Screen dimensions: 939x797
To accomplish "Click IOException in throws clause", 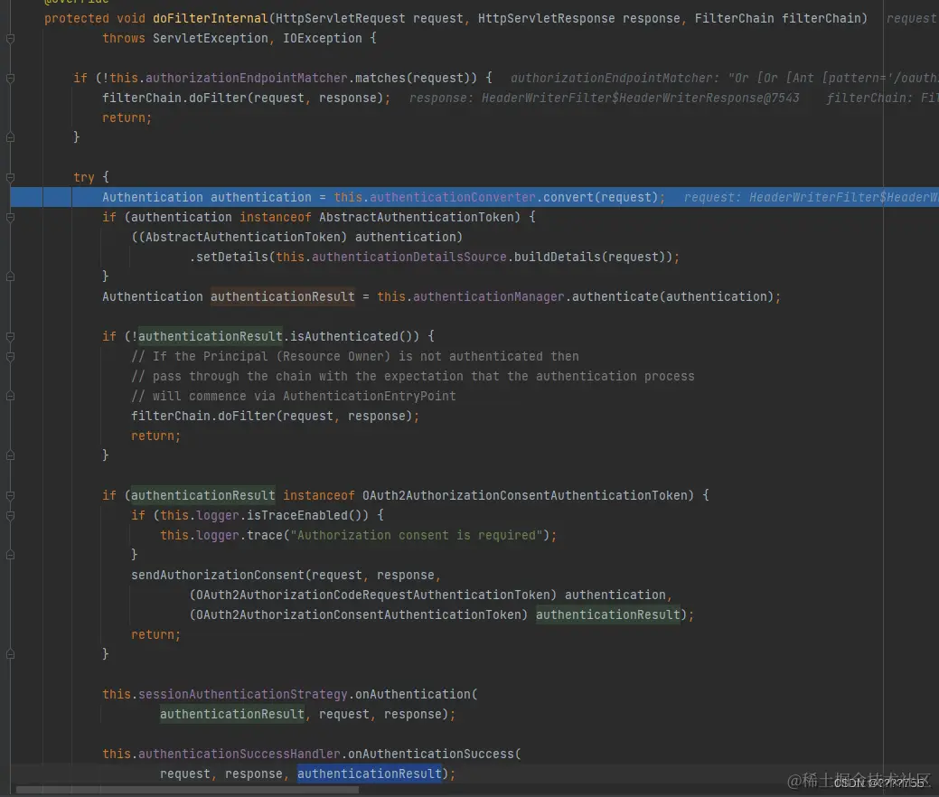I will tap(322, 38).
